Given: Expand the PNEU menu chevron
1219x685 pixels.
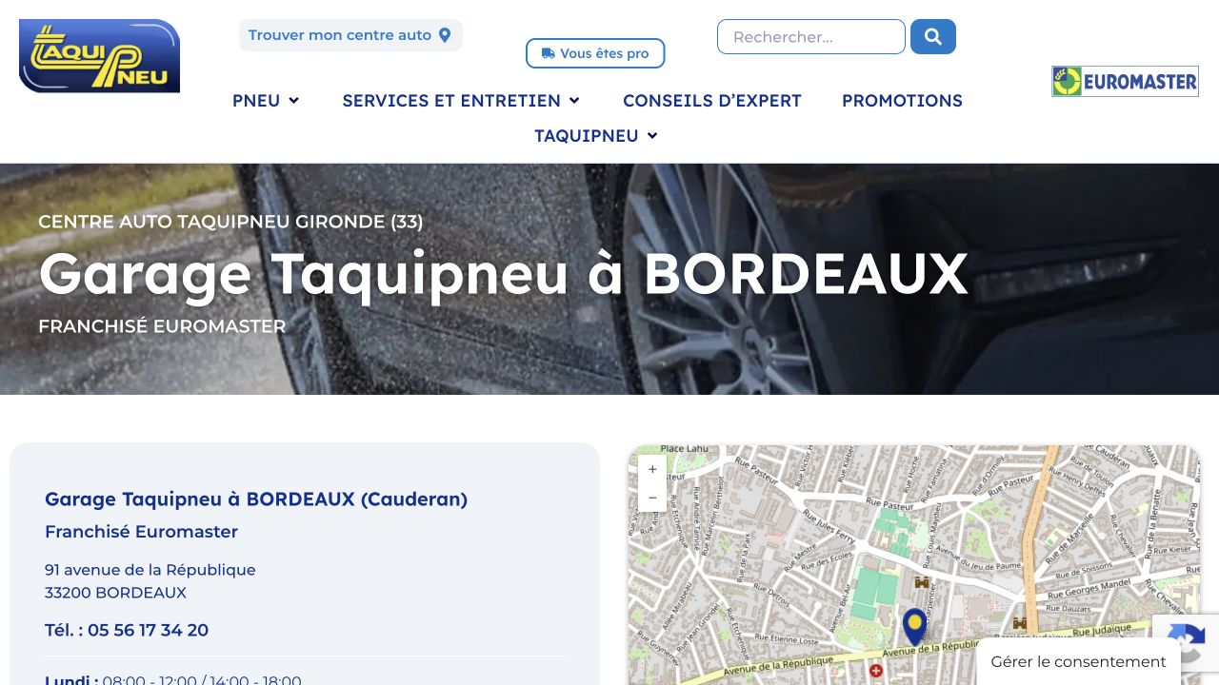Looking at the screenshot, I should pyautogui.click(x=294, y=101).
